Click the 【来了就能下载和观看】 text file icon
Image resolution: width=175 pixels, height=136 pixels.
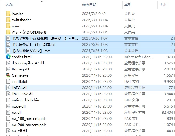(8, 38)
